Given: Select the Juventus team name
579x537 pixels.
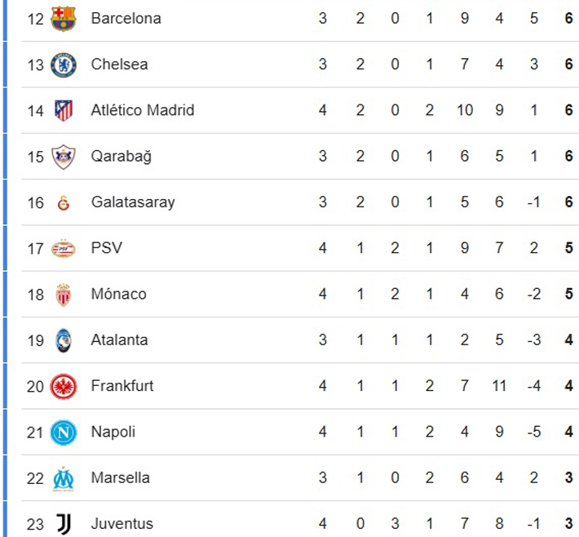Looking at the screenshot, I should [122, 523].
